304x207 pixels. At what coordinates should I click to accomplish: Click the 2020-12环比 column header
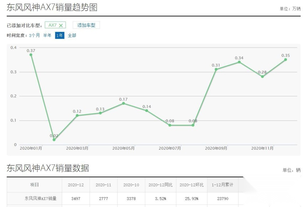point(192,185)
